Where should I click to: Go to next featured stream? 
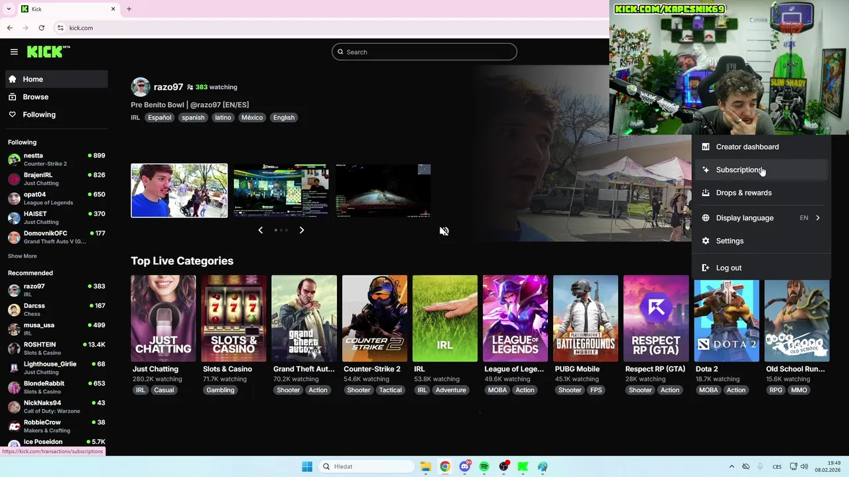click(x=302, y=230)
